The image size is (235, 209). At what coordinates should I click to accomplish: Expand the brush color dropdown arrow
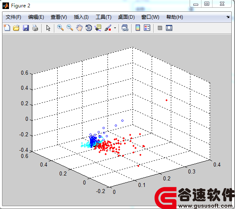point(115,28)
